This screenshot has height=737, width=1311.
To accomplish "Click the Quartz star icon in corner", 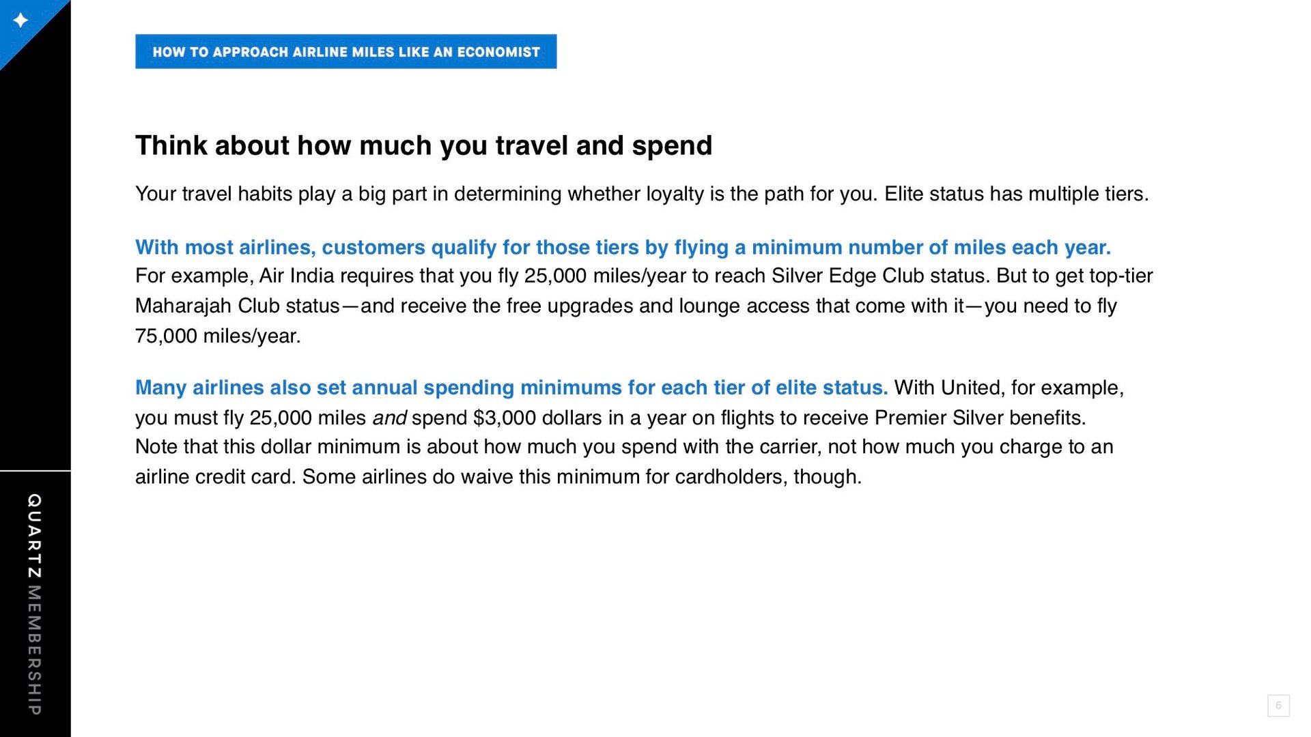I will tap(20, 20).
